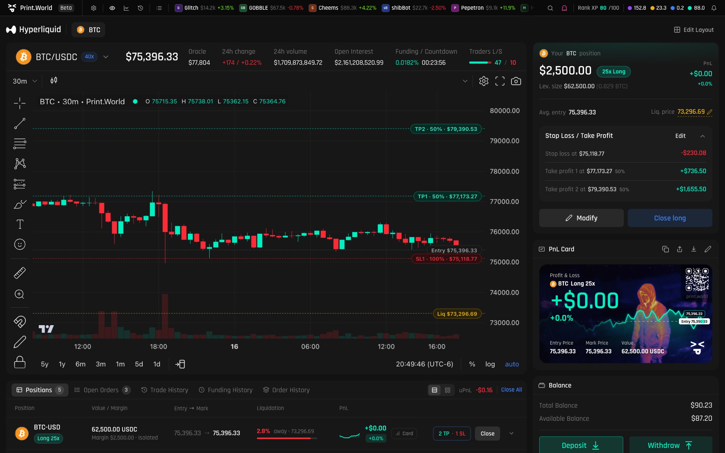Screen dimensions: 725x453
Task: Download the PnL Card
Action: point(693,249)
